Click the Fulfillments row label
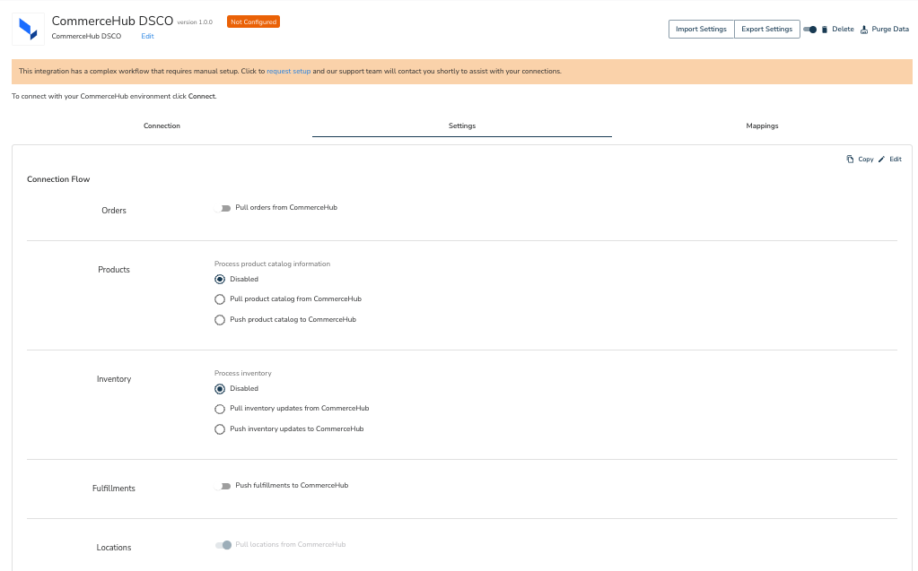 (x=114, y=489)
